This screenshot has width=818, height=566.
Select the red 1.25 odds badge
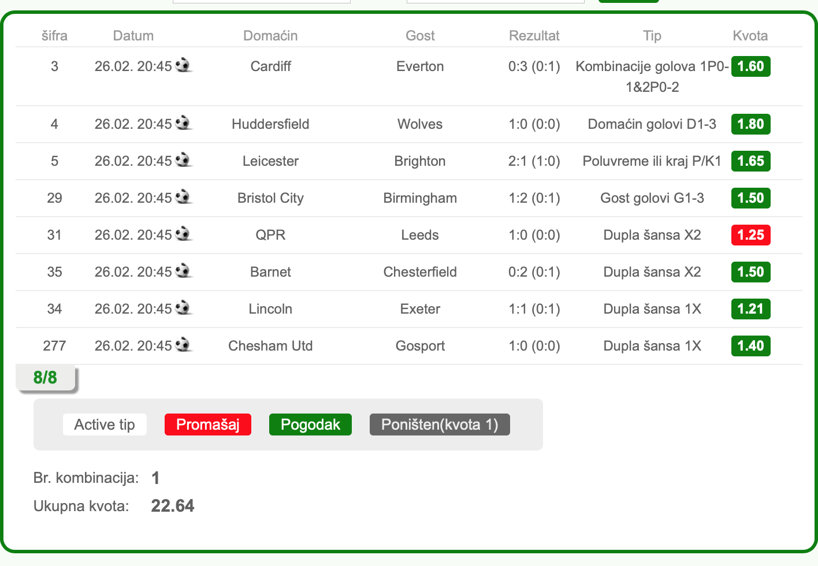(750, 235)
